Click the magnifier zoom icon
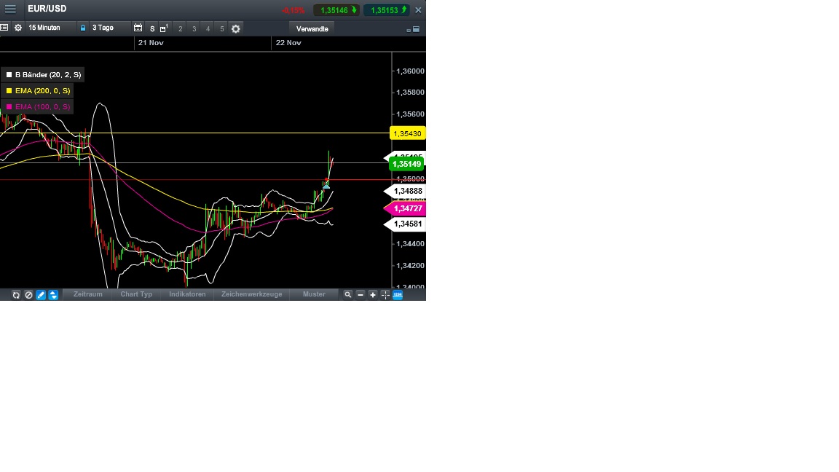This screenshot has height=472, width=839. pyautogui.click(x=348, y=294)
